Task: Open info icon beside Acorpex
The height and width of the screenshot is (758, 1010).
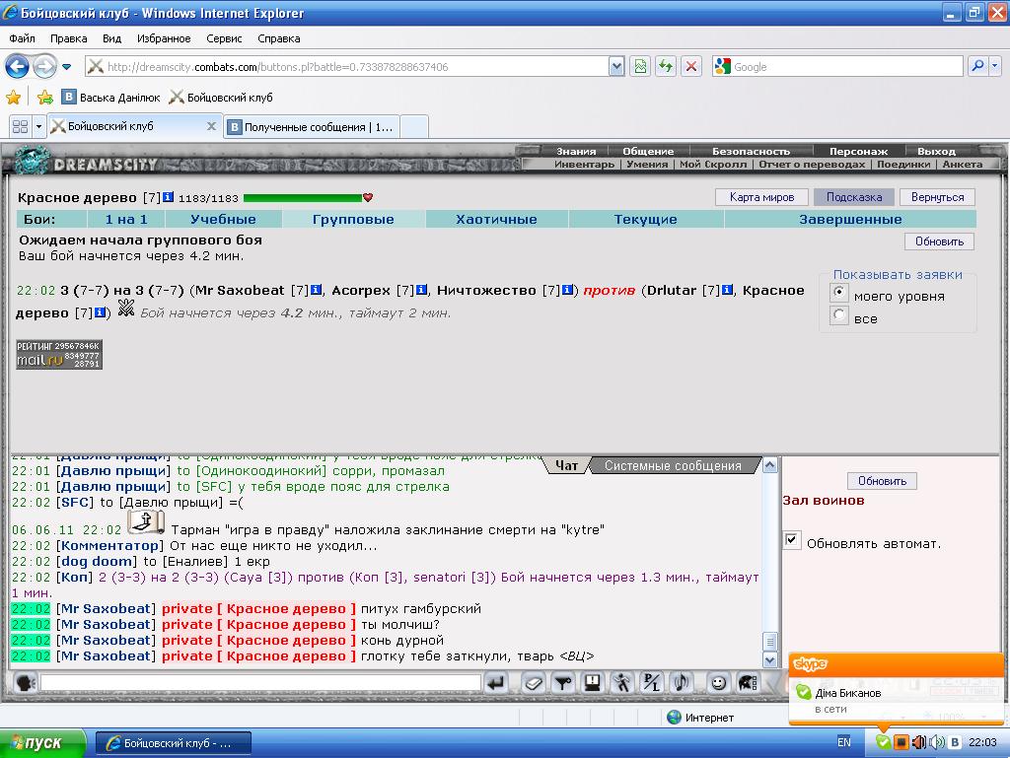Action: [x=421, y=290]
